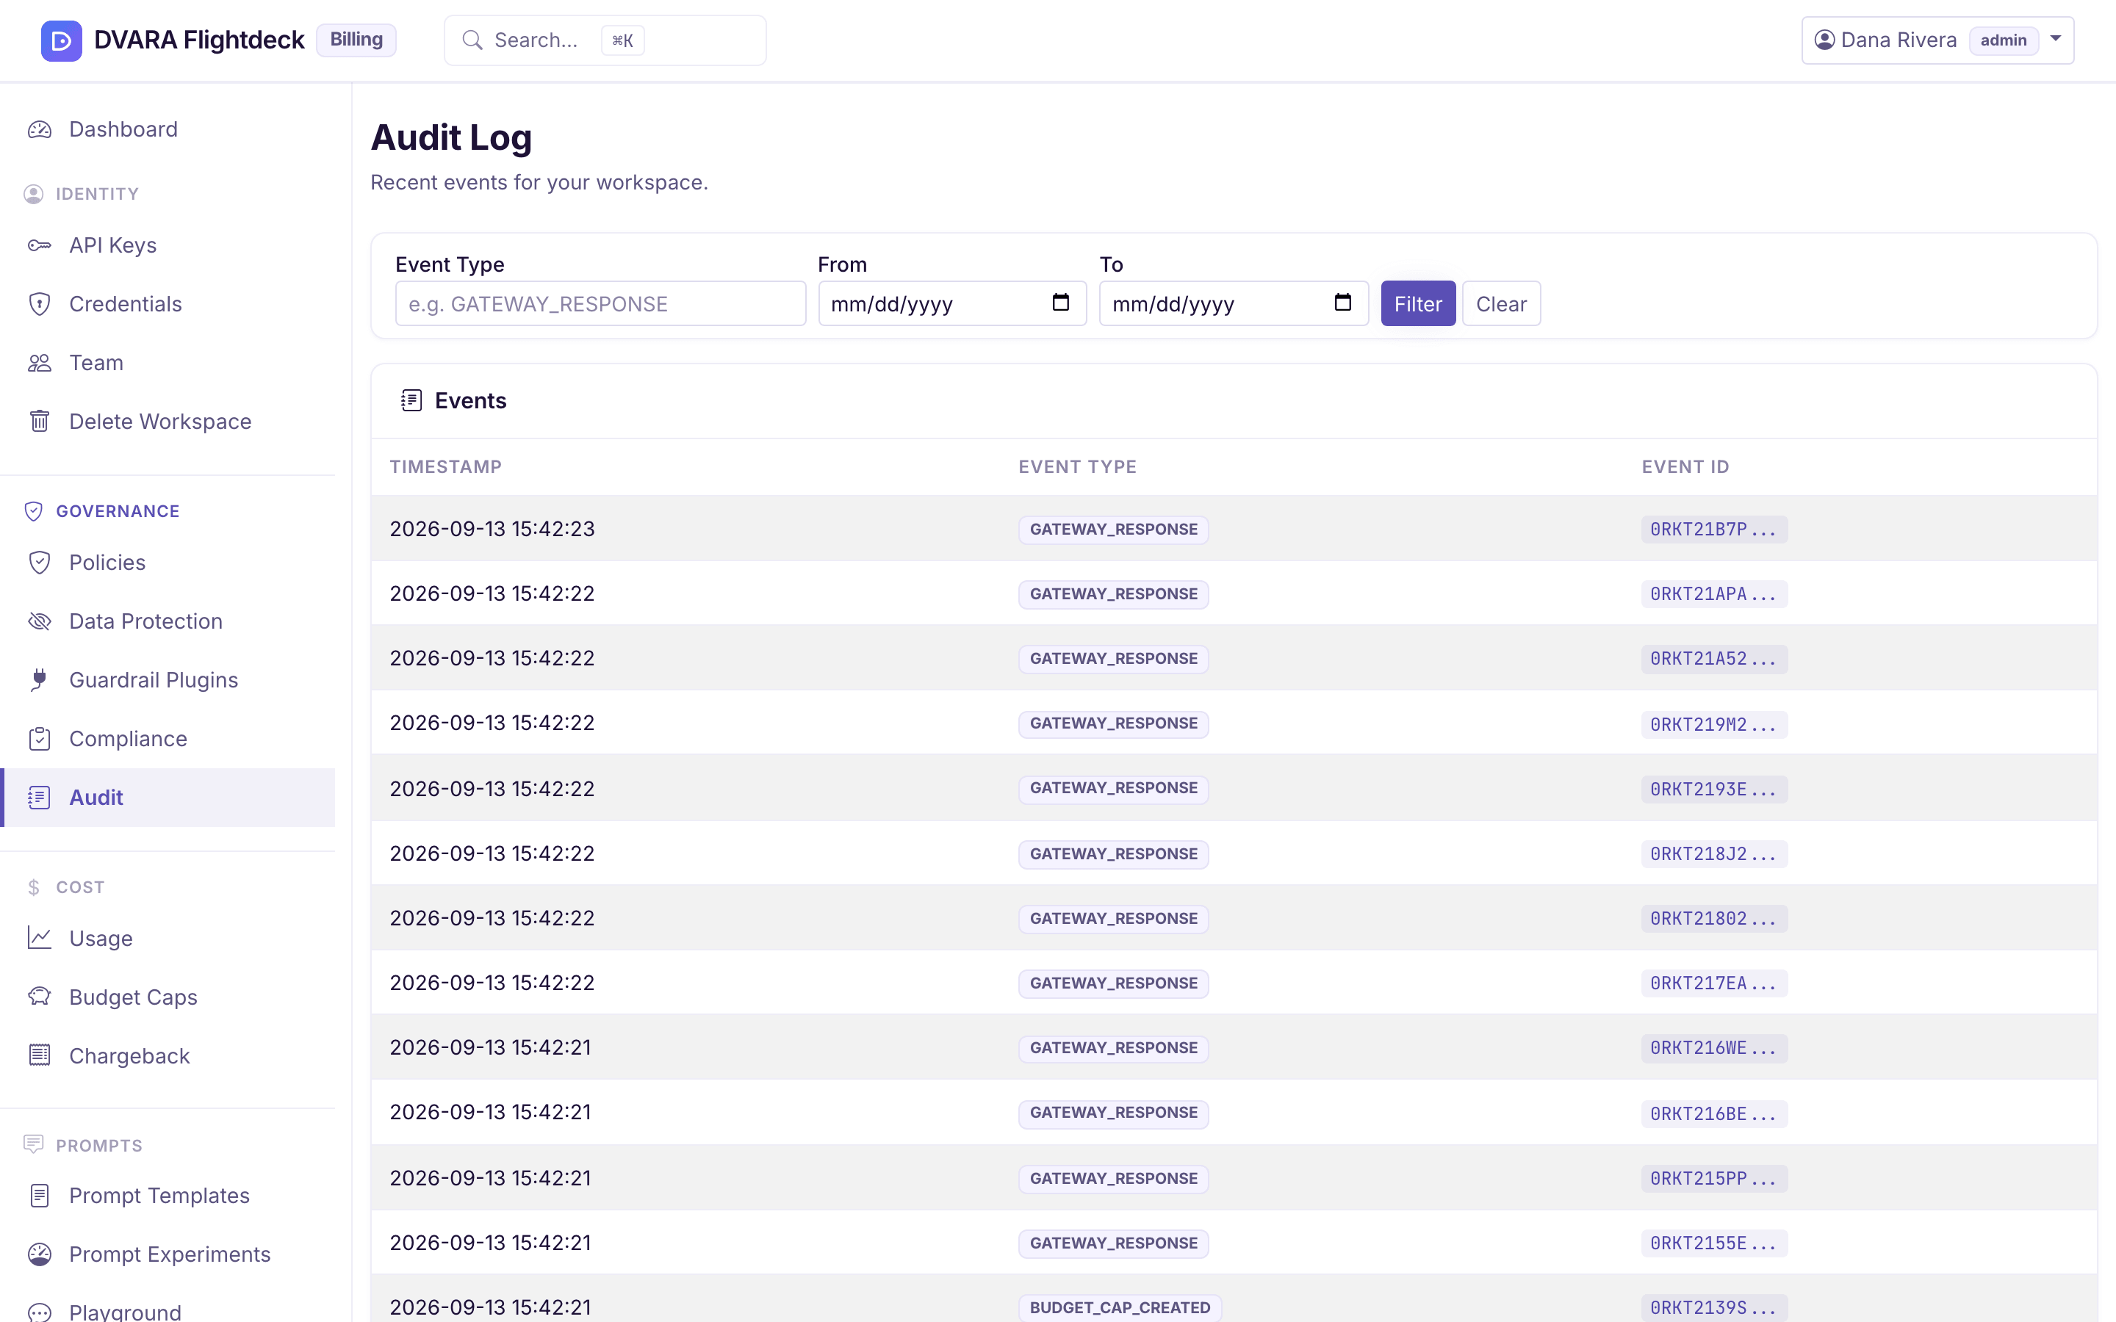Click the Delete Workspace trash icon
Viewport: 2116px width, 1322px height.
40,422
